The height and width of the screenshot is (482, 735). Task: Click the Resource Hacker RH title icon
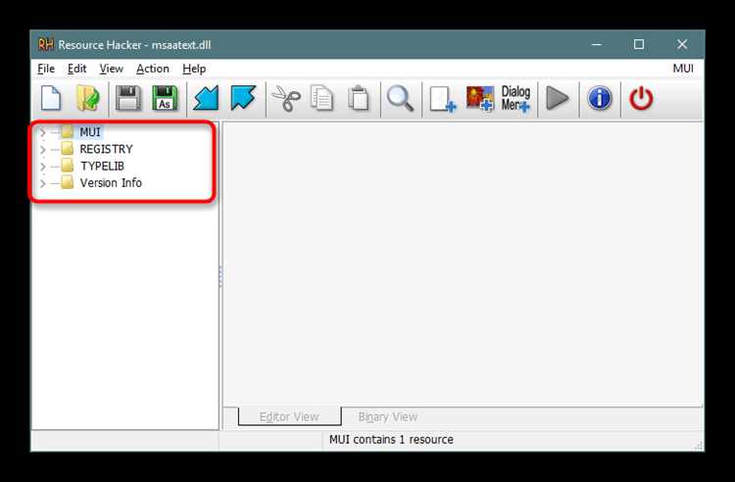45,44
